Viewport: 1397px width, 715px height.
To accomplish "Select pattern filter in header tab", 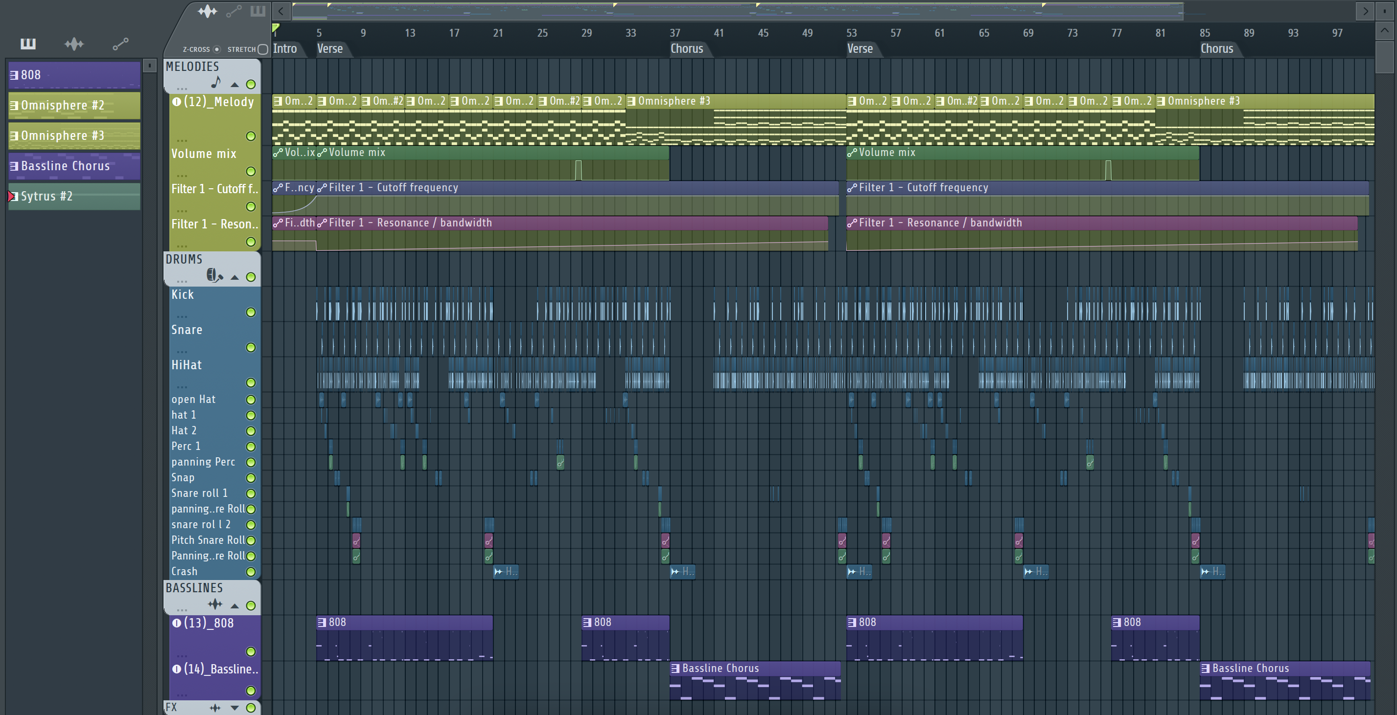I will (257, 11).
